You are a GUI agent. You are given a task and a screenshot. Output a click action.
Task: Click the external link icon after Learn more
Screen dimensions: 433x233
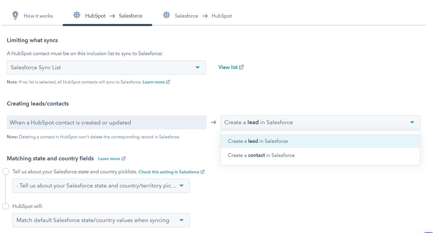168,82
